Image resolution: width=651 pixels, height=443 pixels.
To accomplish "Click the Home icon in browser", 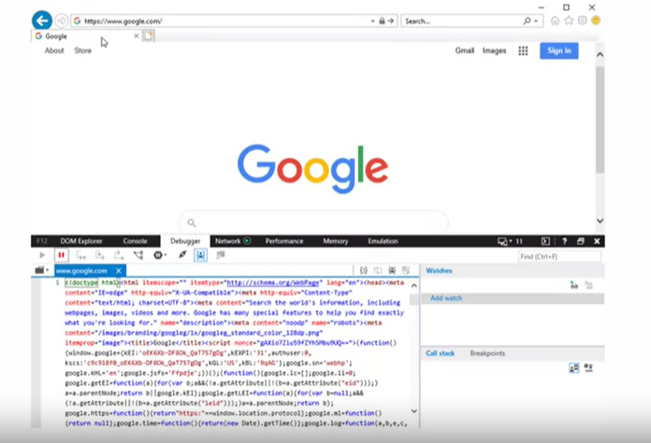I will [x=555, y=21].
